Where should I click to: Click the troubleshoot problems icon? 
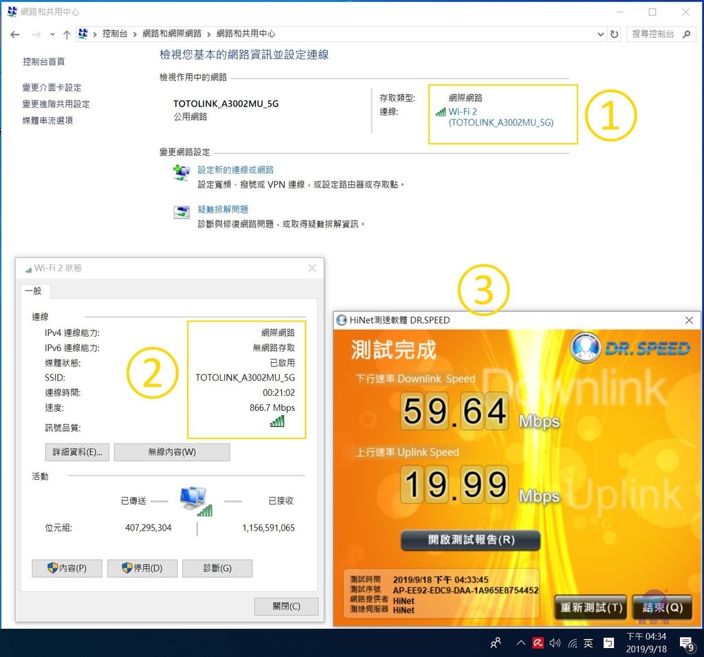181,212
